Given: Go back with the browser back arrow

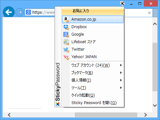Looking at the screenshot, I should point(9,12).
